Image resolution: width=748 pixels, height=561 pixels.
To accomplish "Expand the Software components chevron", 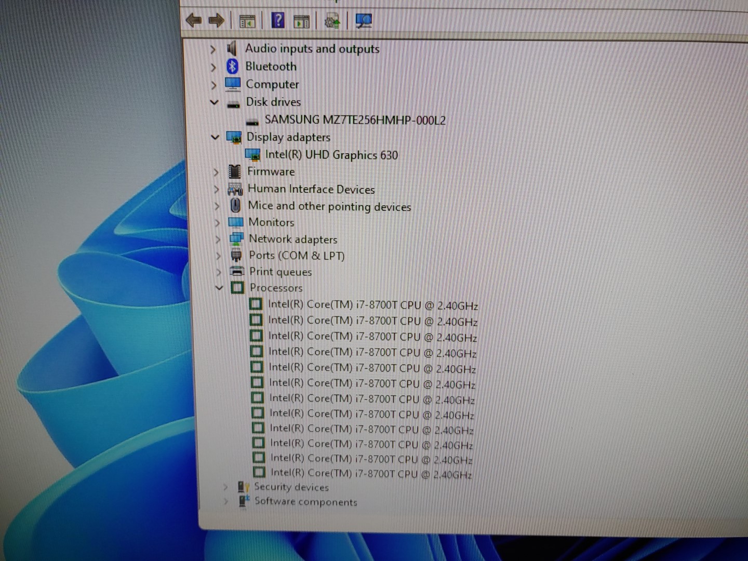I will tap(225, 501).
